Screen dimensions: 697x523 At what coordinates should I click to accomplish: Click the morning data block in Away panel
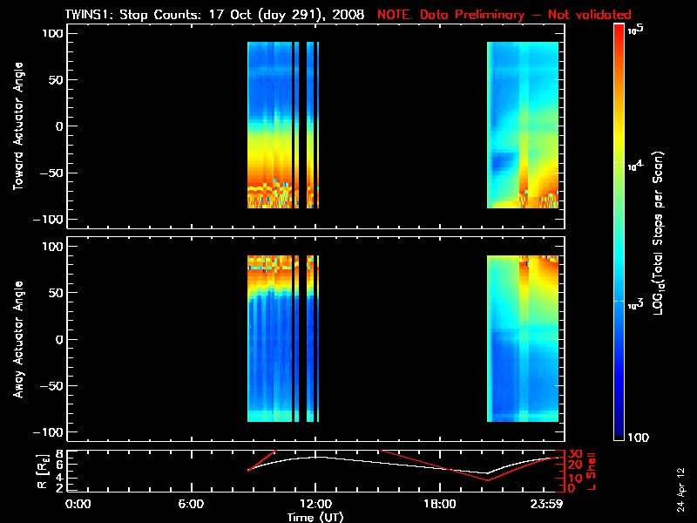271,339
